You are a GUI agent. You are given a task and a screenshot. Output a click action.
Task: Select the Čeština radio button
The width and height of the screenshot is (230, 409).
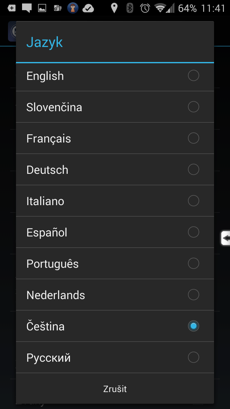point(193,326)
